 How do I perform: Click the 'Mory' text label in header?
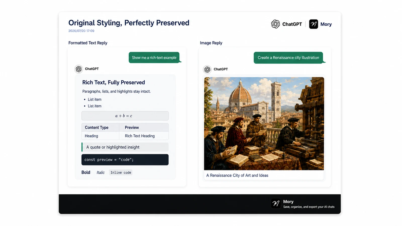[326, 24]
